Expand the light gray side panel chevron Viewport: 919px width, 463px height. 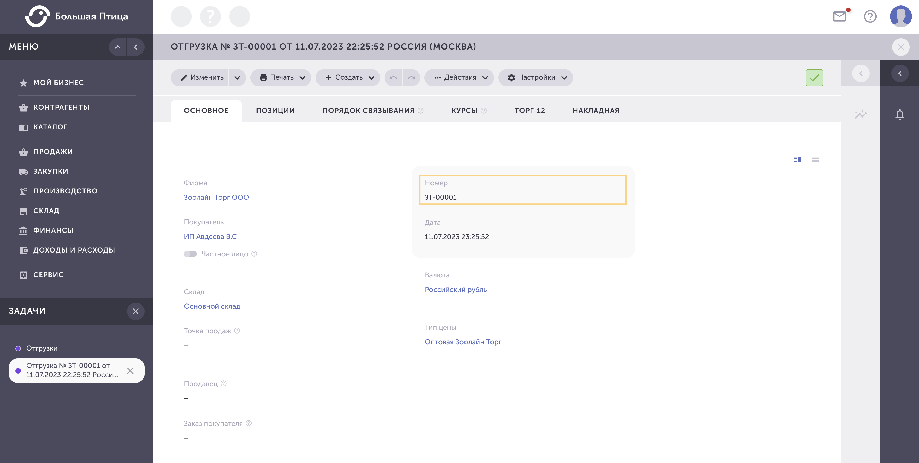pyautogui.click(x=861, y=73)
